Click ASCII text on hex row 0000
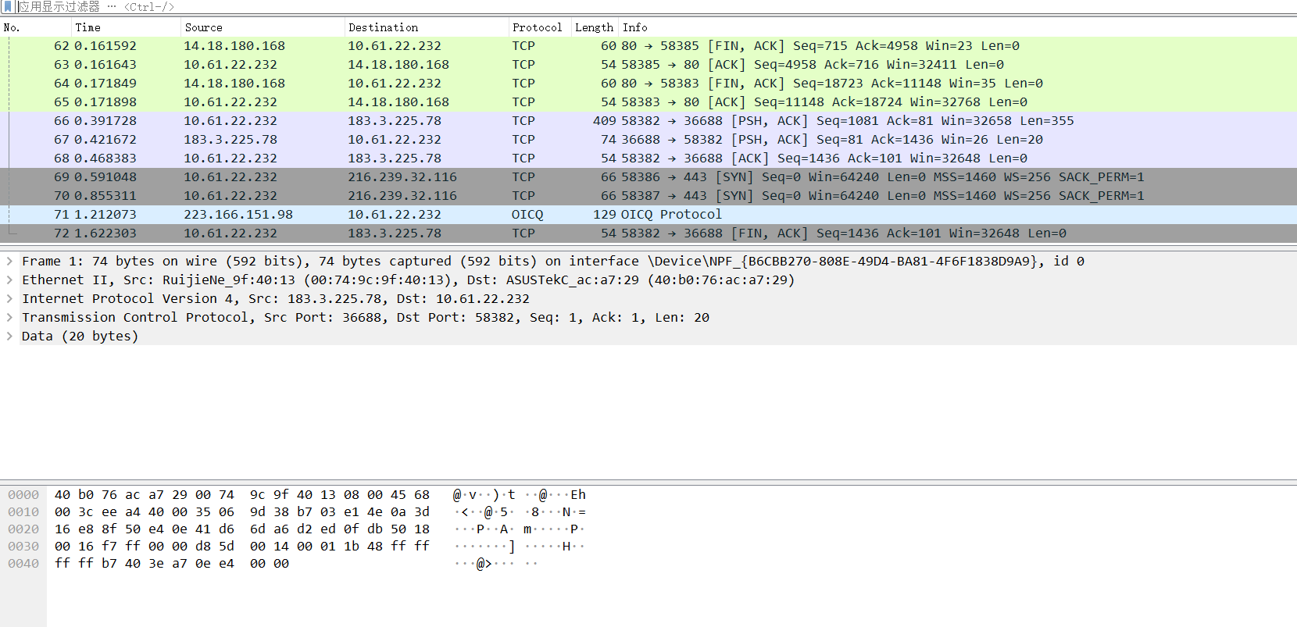Image resolution: width=1297 pixels, height=627 pixels. tap(520, 495)
